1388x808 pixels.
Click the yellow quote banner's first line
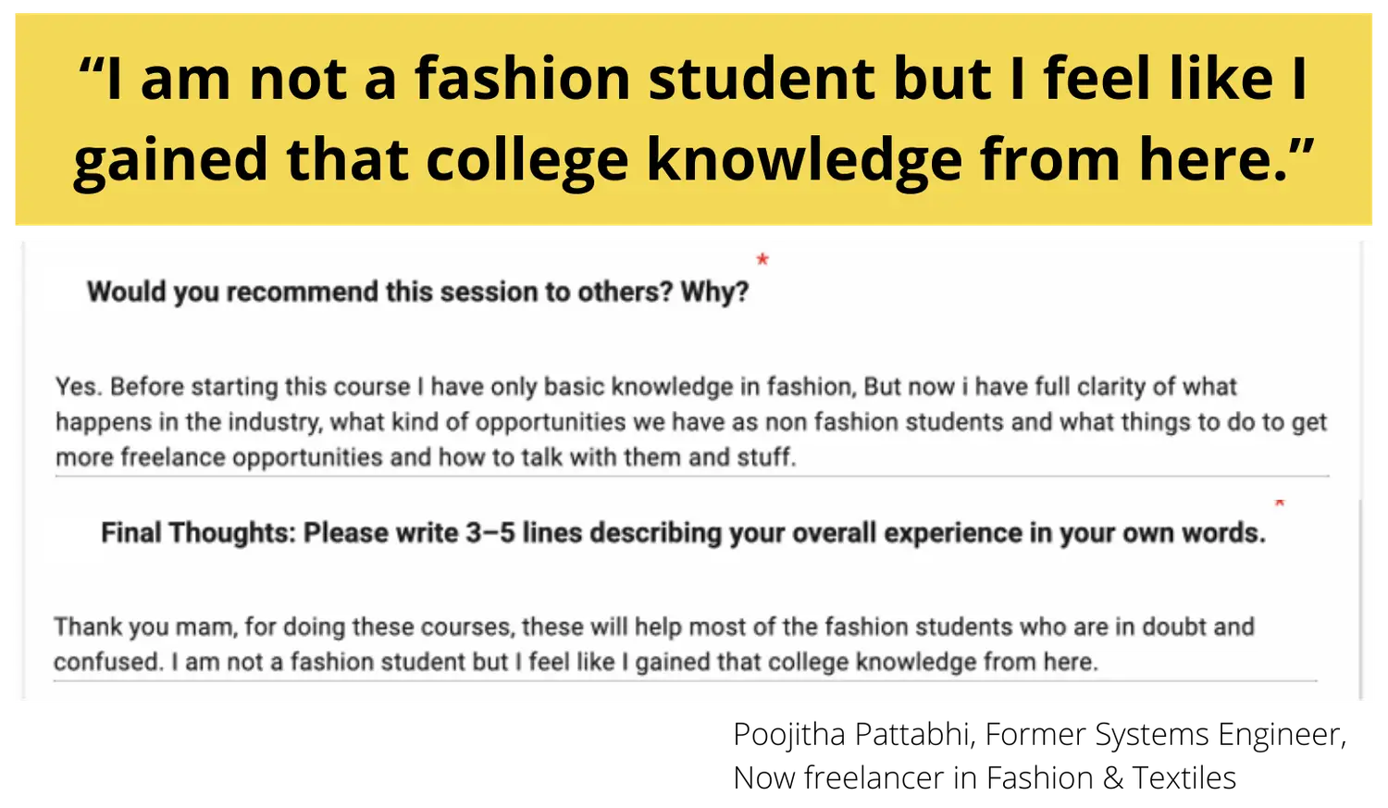[x=692, y=78]
